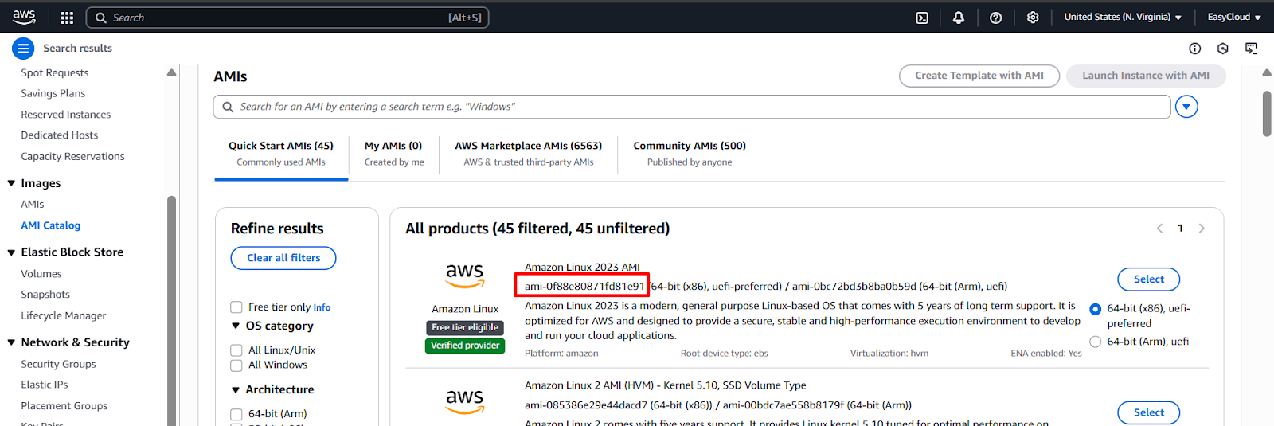Click the hexagon preferences icon in the header
The image size is (1274, 426).
[x=1223, y=49]
